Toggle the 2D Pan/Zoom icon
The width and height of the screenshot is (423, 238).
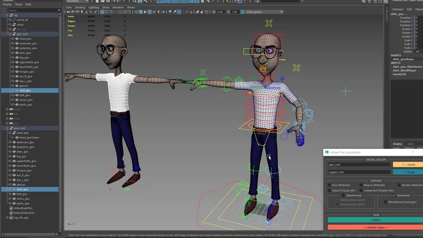pyautogui.click(x=91, y=12)
